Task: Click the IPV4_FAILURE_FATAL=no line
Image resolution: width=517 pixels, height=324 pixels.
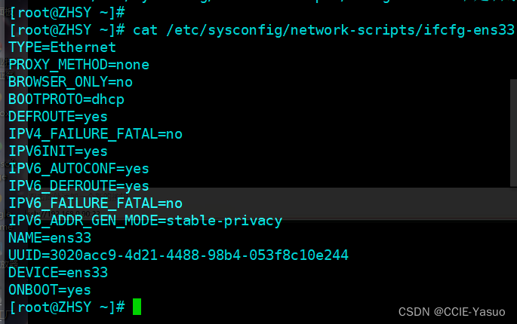Action: pyautogui.click(x=95, y=134)
